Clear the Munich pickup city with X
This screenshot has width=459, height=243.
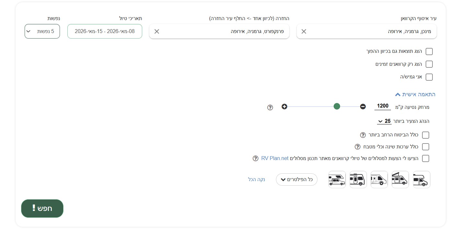coord(304,31)
